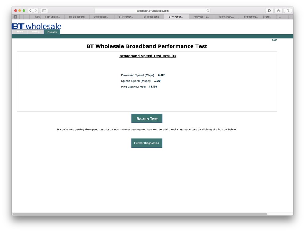Click the BT wholesale logo
Image resolution: width=305 pixels, height=232 pixels.
tap(36, 26)
